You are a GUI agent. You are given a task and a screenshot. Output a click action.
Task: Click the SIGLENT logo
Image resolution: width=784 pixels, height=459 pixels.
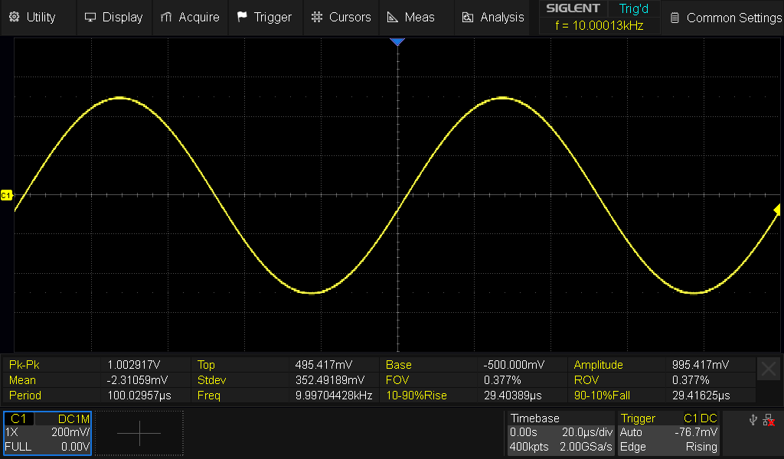[x=573, y=8]
